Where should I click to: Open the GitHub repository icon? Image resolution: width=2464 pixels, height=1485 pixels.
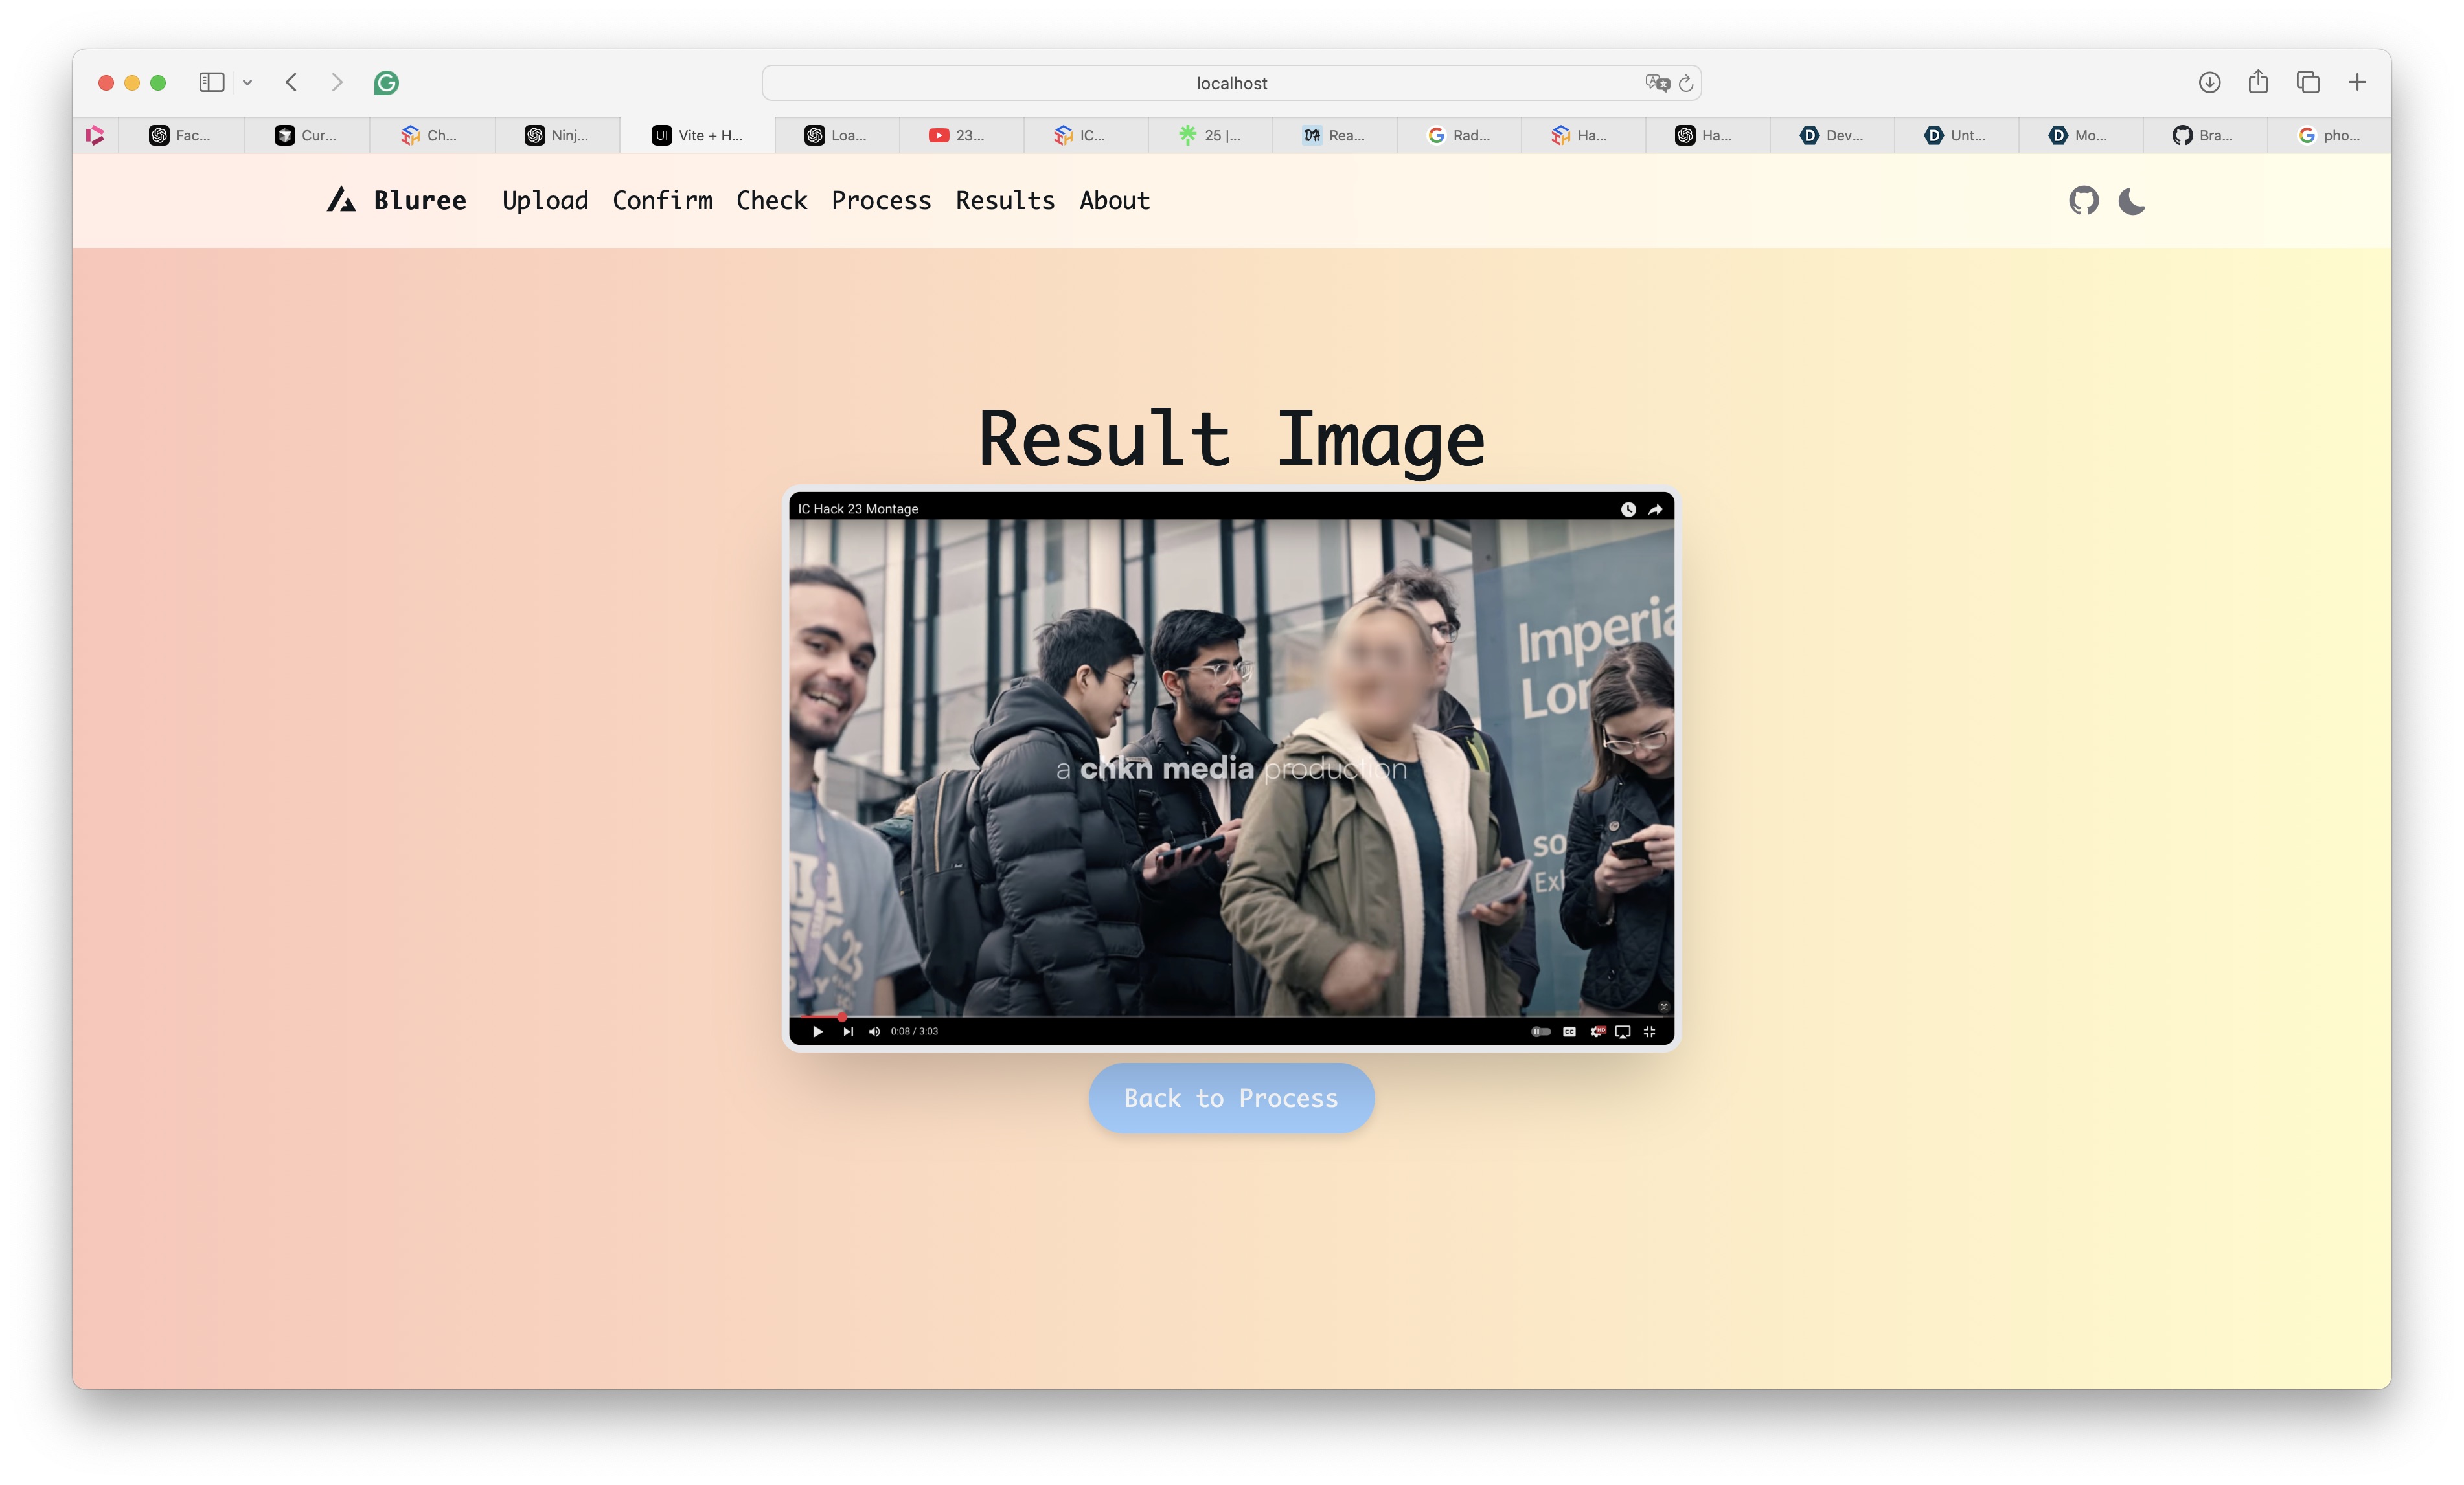point(2083,201)
